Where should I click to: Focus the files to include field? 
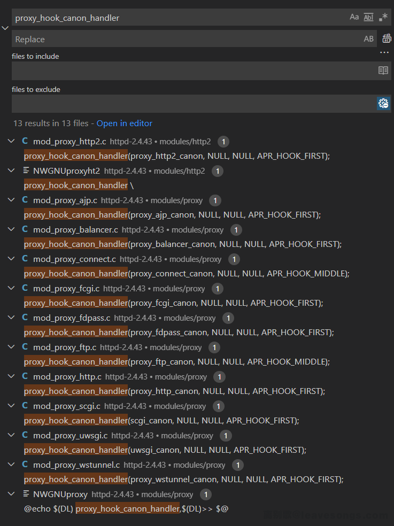tap(192, 71)
